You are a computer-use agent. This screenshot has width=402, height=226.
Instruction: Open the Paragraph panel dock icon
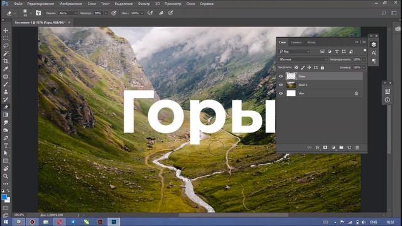coord(374,61)
